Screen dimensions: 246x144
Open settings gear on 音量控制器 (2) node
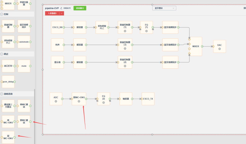pos(125,66)
